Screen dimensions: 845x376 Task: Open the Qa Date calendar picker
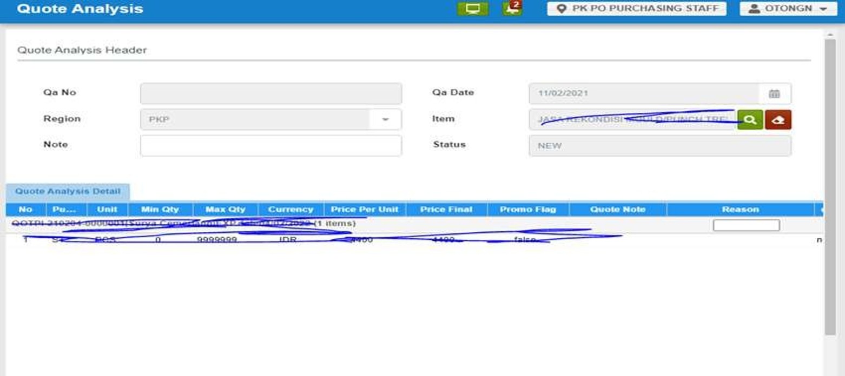point(774,93)
